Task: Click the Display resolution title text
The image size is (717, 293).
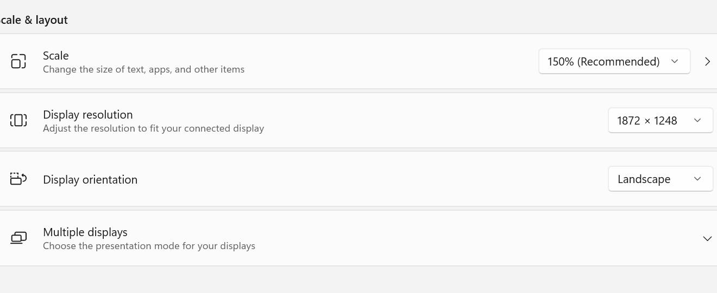Action: [88, 114]
